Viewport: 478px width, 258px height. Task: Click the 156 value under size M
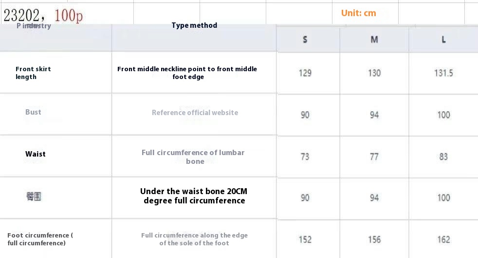point(374,239)
